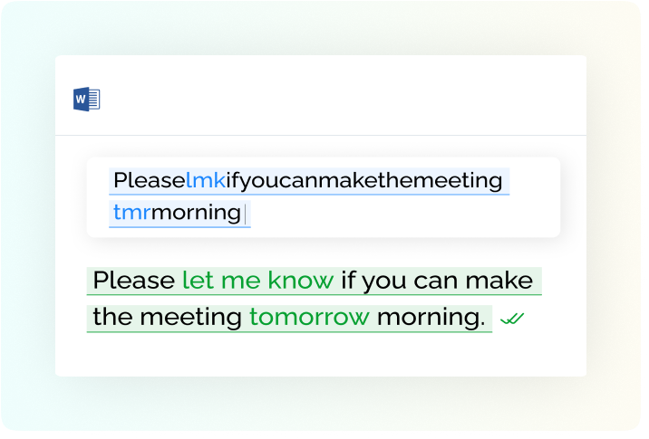Click "ifyoucanmakethemeeting" in the typed text
This screenshot has width=649, height=439.
click(363, 181)
